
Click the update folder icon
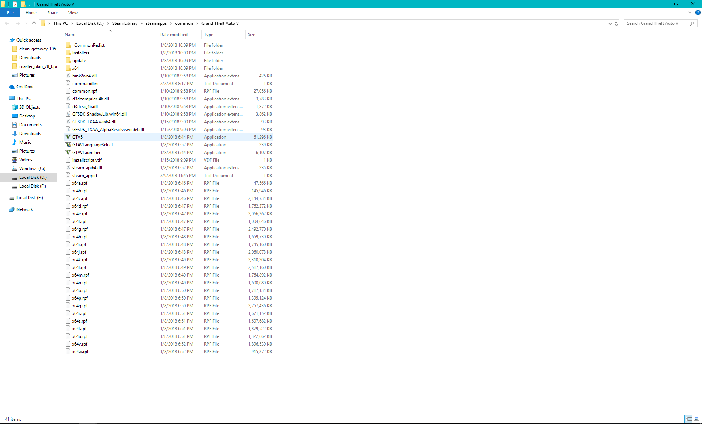[x=68, y=61]
